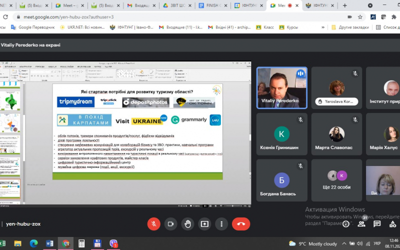
Task: Open the Activities icon in Meet
Action: click(392, 224)
